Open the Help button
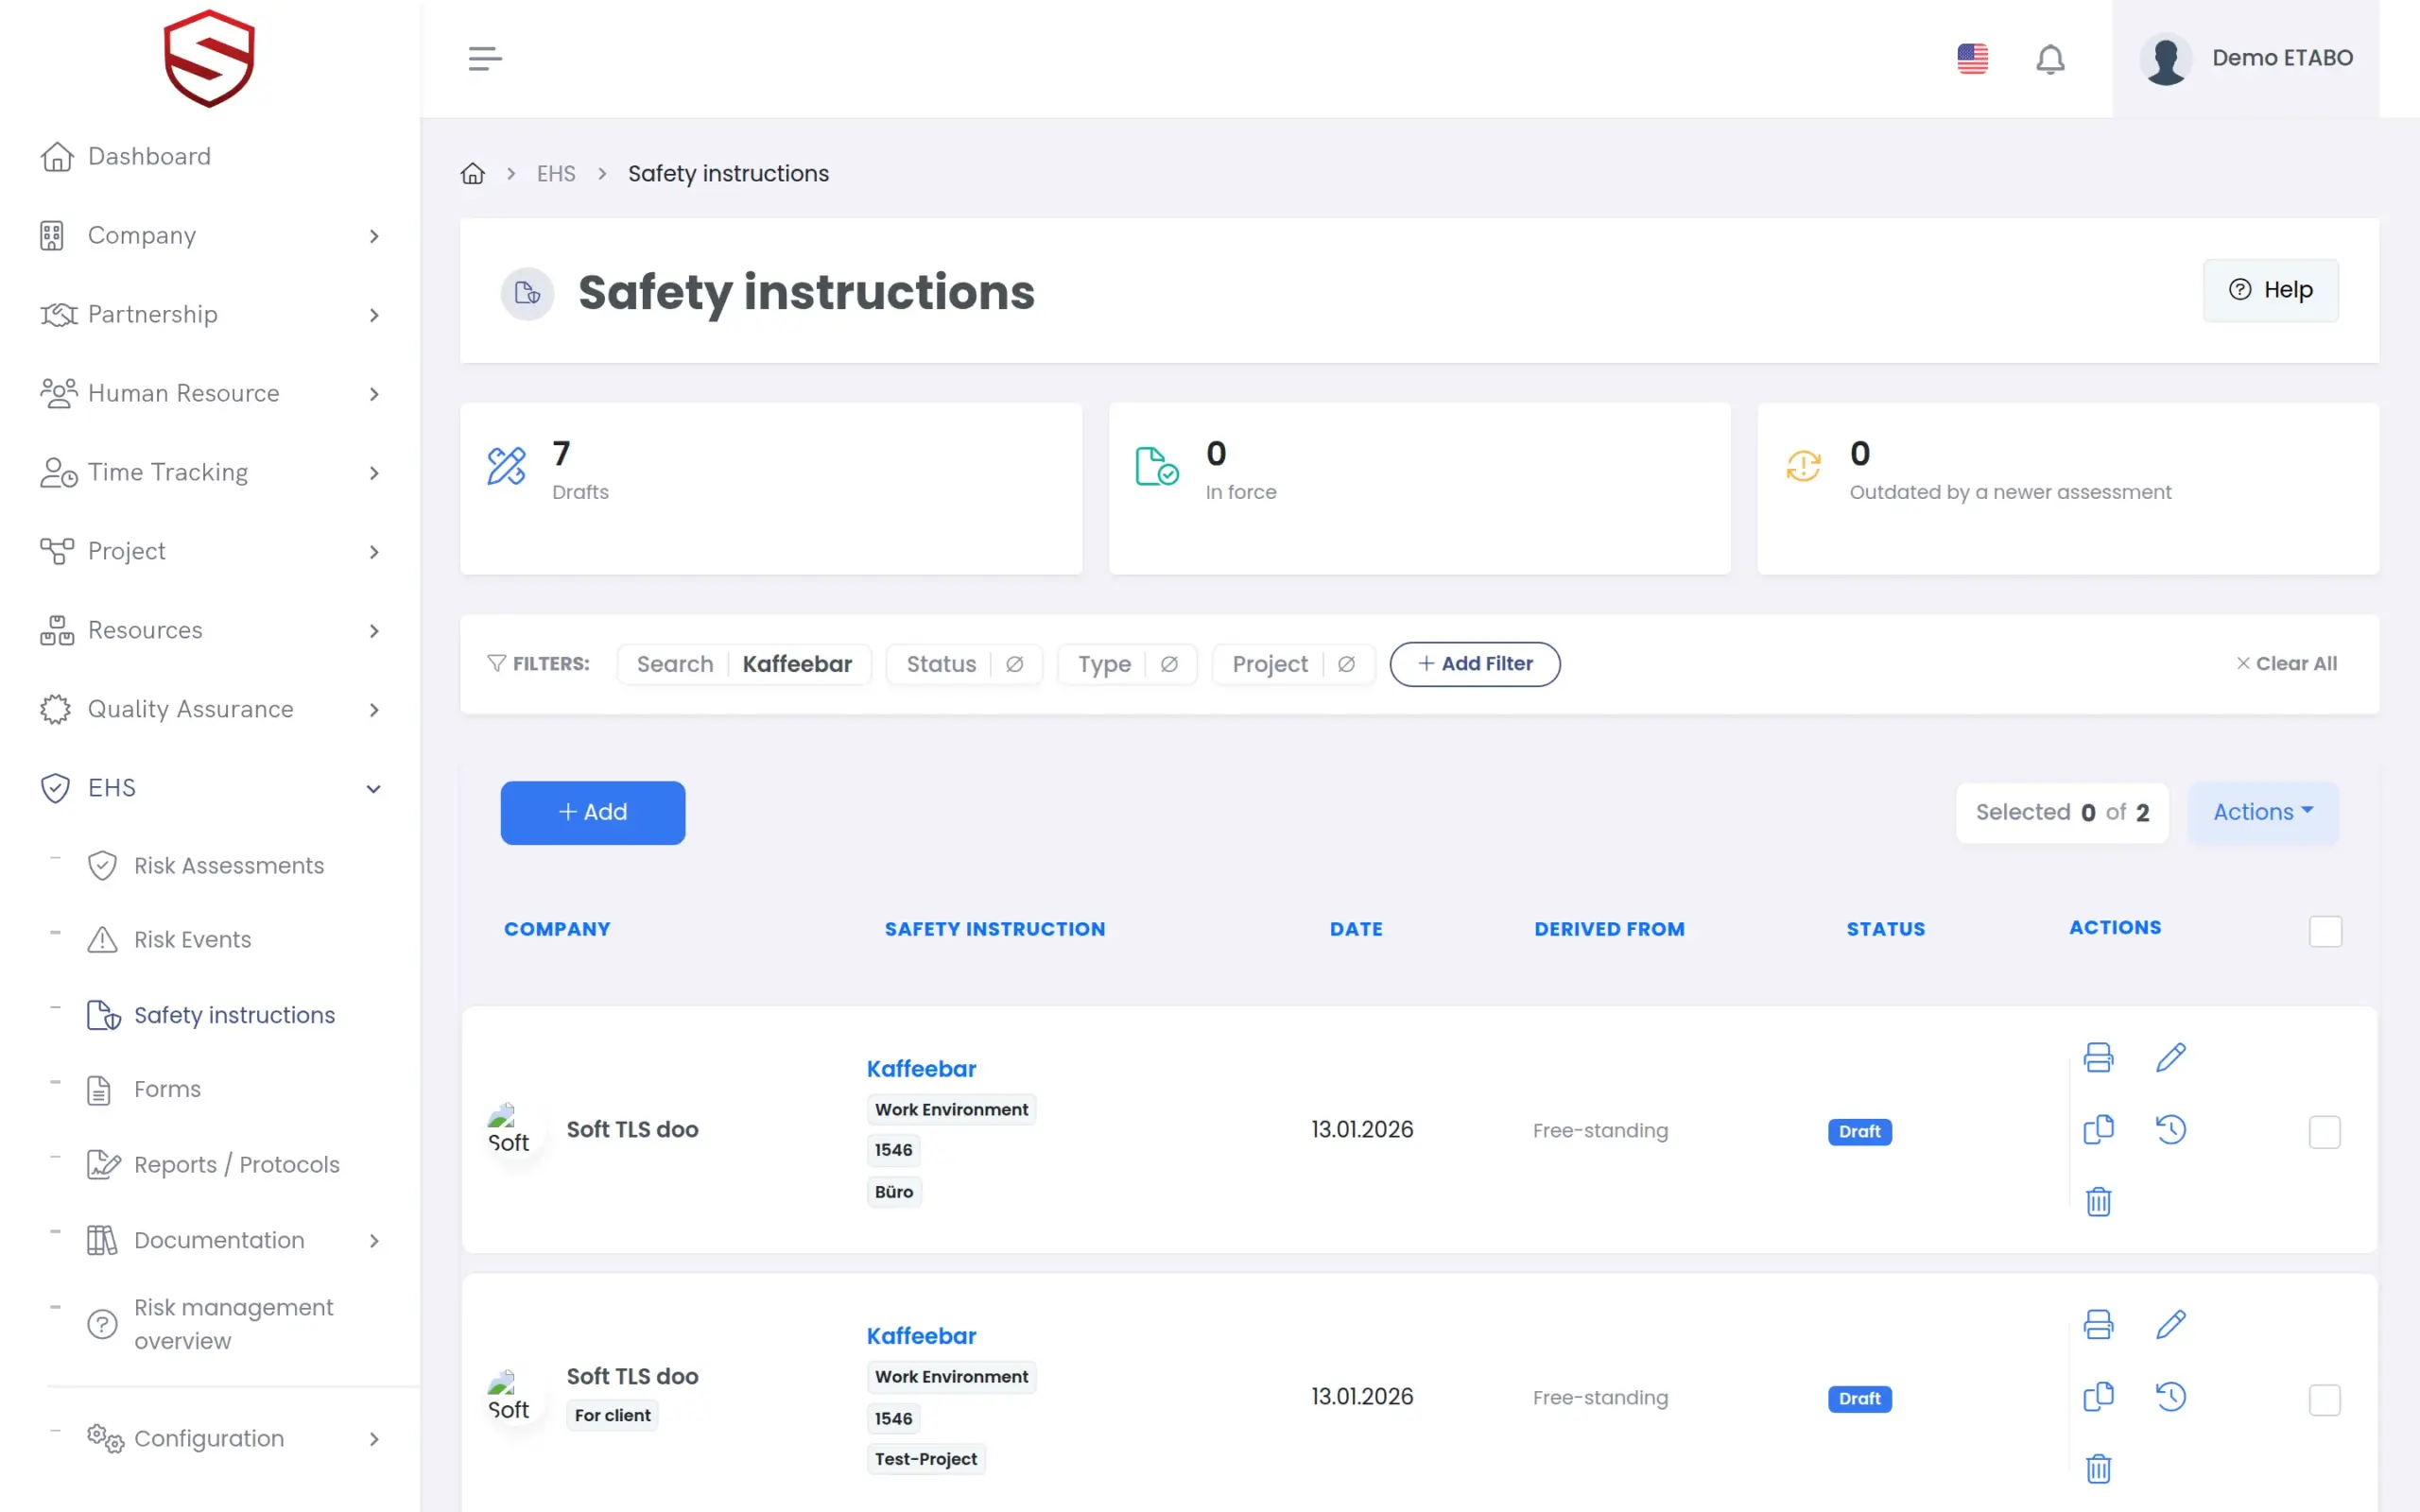2420x1512 pixels. click(x=2270, y=290)
